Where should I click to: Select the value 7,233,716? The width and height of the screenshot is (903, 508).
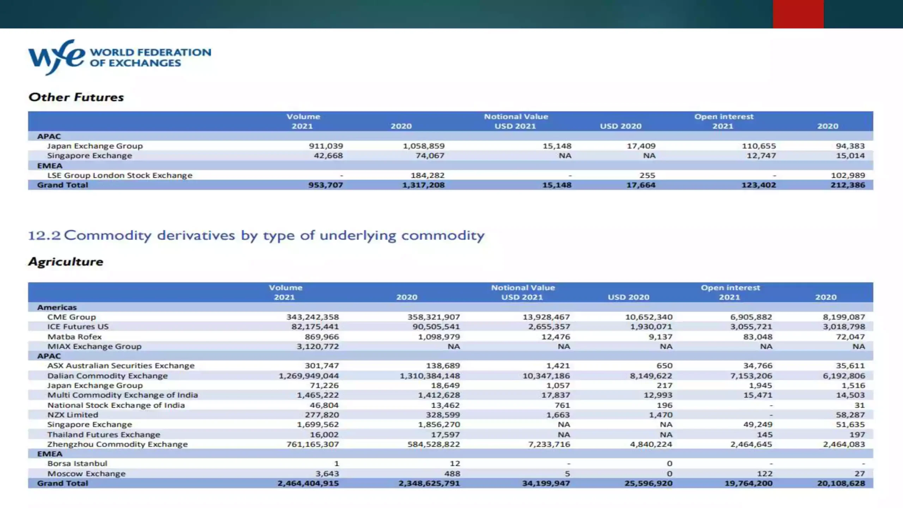(x=549, y=444)
